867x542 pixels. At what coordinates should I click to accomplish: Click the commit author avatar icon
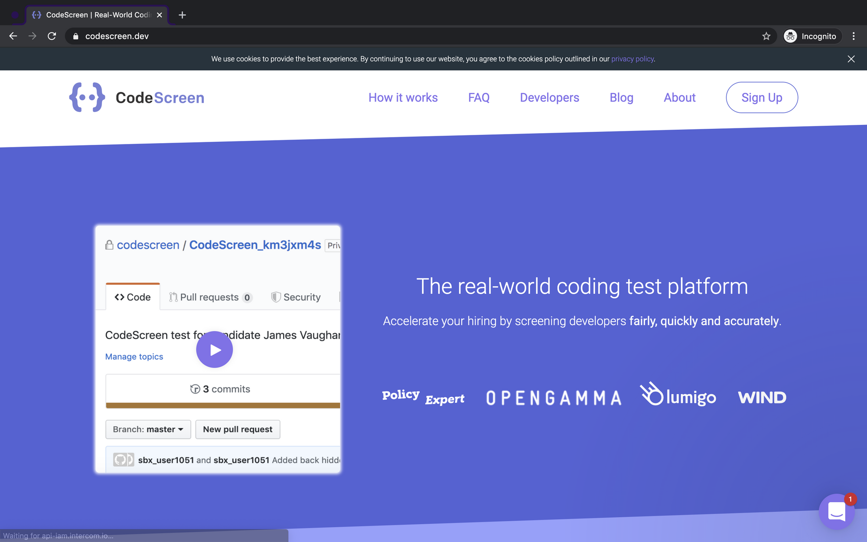pyautogui.click(x=124, y=460)
